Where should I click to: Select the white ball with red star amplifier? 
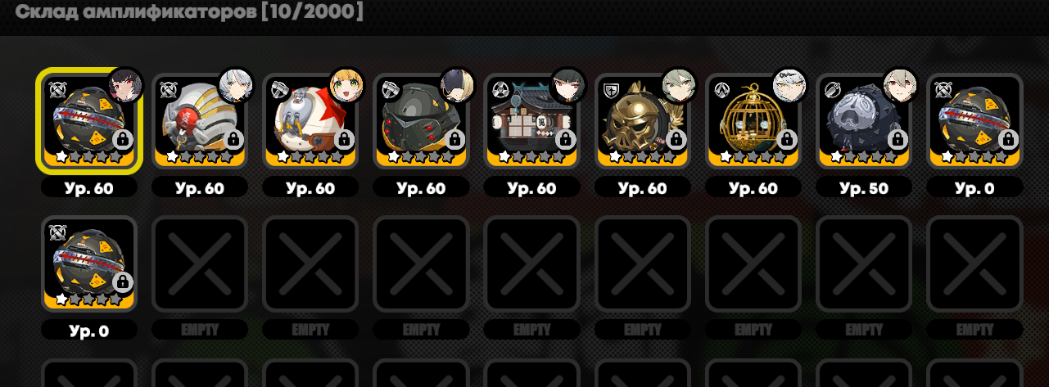[x=310, y=121]
